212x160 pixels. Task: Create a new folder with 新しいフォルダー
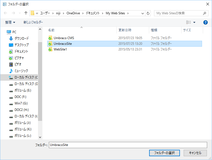(x=33, y=22)
